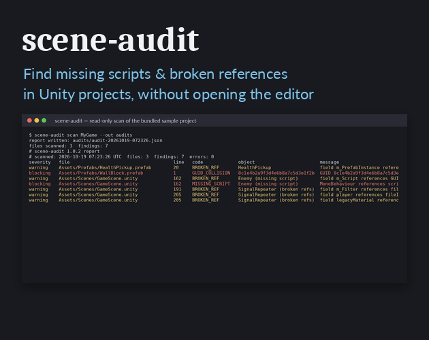Viewport: 429px width, 340px height.
Task: Click line number "1" in WallBlock row
Action: click(x=174, y=173)
